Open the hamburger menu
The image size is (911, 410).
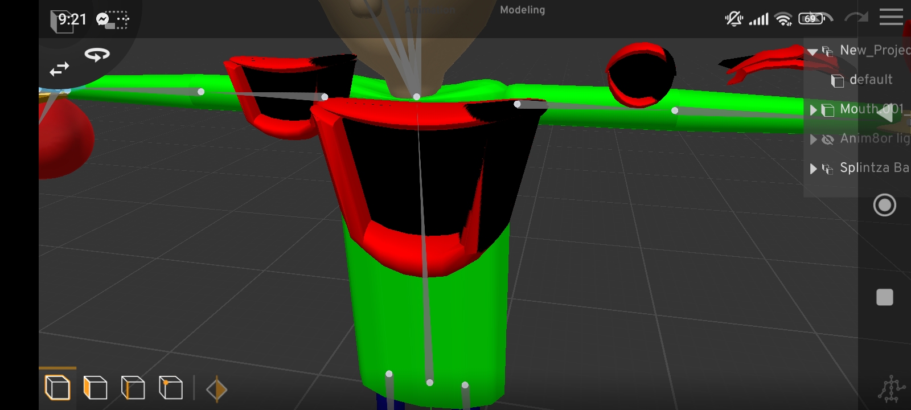pos(891,17)
